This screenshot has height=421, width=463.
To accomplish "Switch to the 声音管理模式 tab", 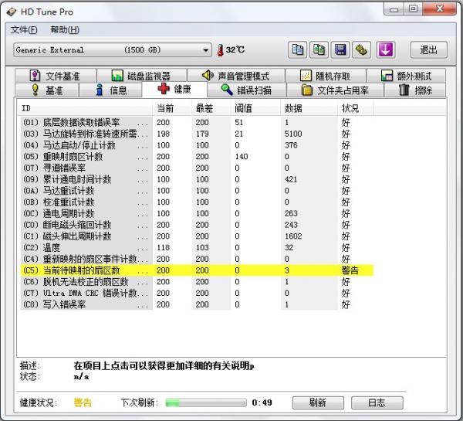I will 235,76.
